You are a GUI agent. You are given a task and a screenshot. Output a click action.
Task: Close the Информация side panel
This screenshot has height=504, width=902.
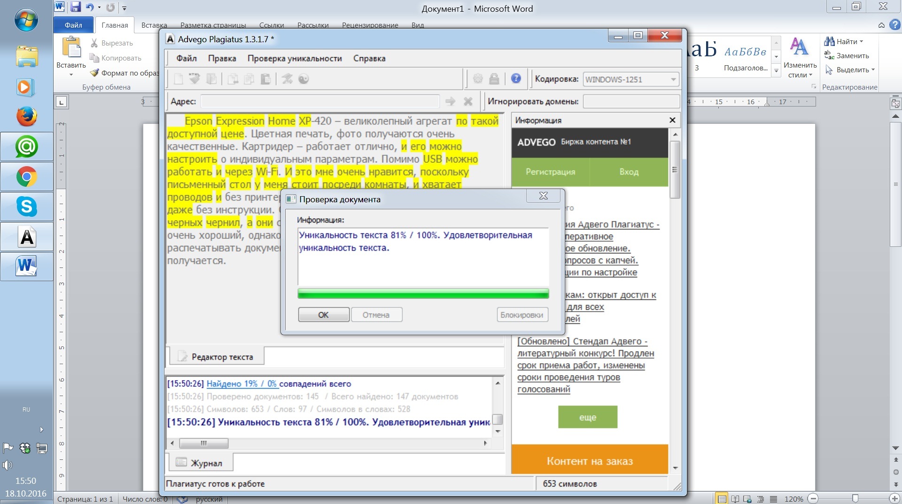[x=672, y=120]
